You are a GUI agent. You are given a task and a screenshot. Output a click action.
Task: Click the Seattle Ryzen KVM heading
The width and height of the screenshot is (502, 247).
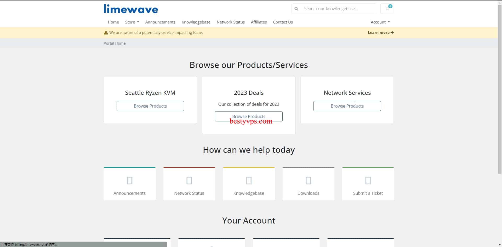click(x=150, y=93)
